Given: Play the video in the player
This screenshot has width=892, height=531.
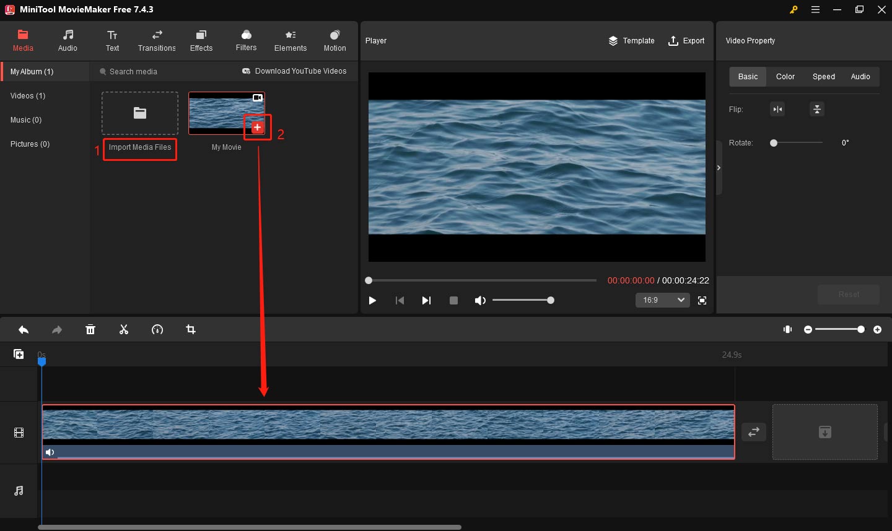Looking at the screenshot, I should point(372,300).
